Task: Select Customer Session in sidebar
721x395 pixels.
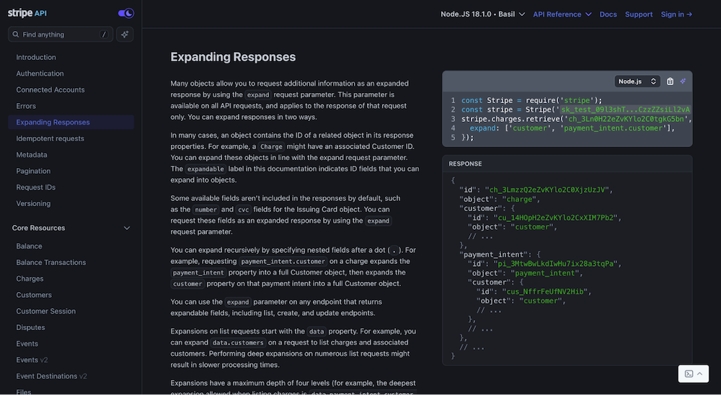Action: click(45, 311)
